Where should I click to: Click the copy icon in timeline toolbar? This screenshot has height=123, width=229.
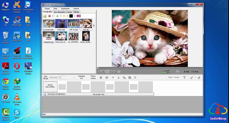[x=124, y=78]
